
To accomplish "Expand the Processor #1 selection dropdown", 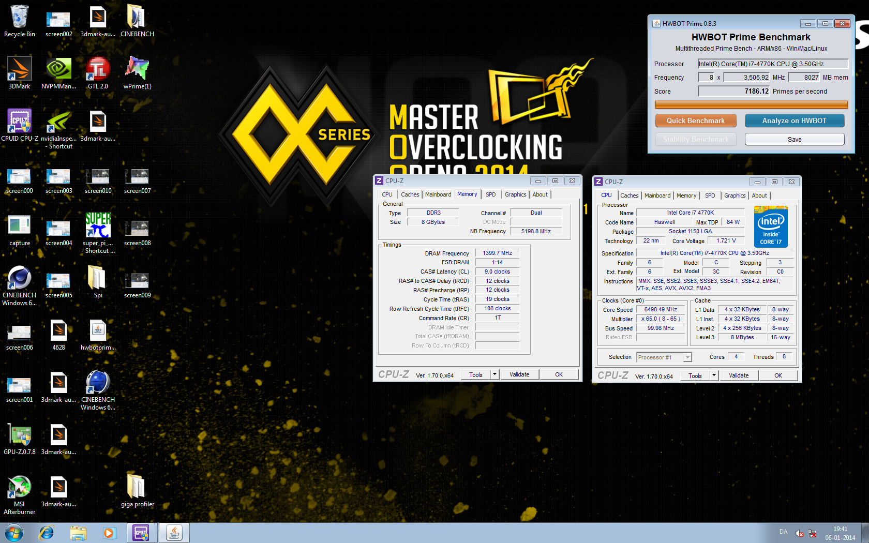I will pyautogui.click(x=687, y=357).
